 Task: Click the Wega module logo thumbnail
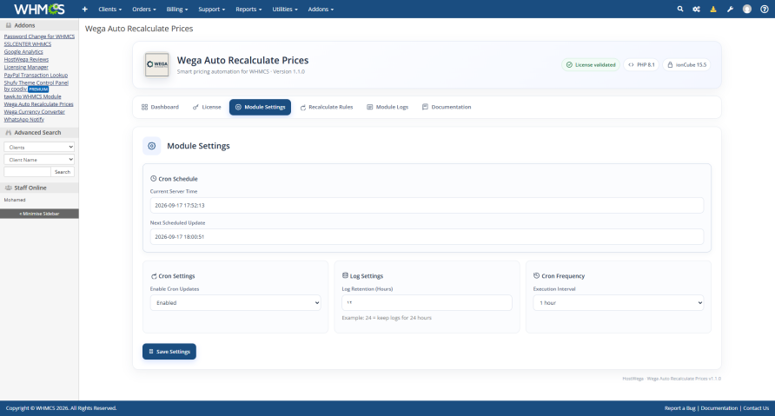[x=156, y=65]
